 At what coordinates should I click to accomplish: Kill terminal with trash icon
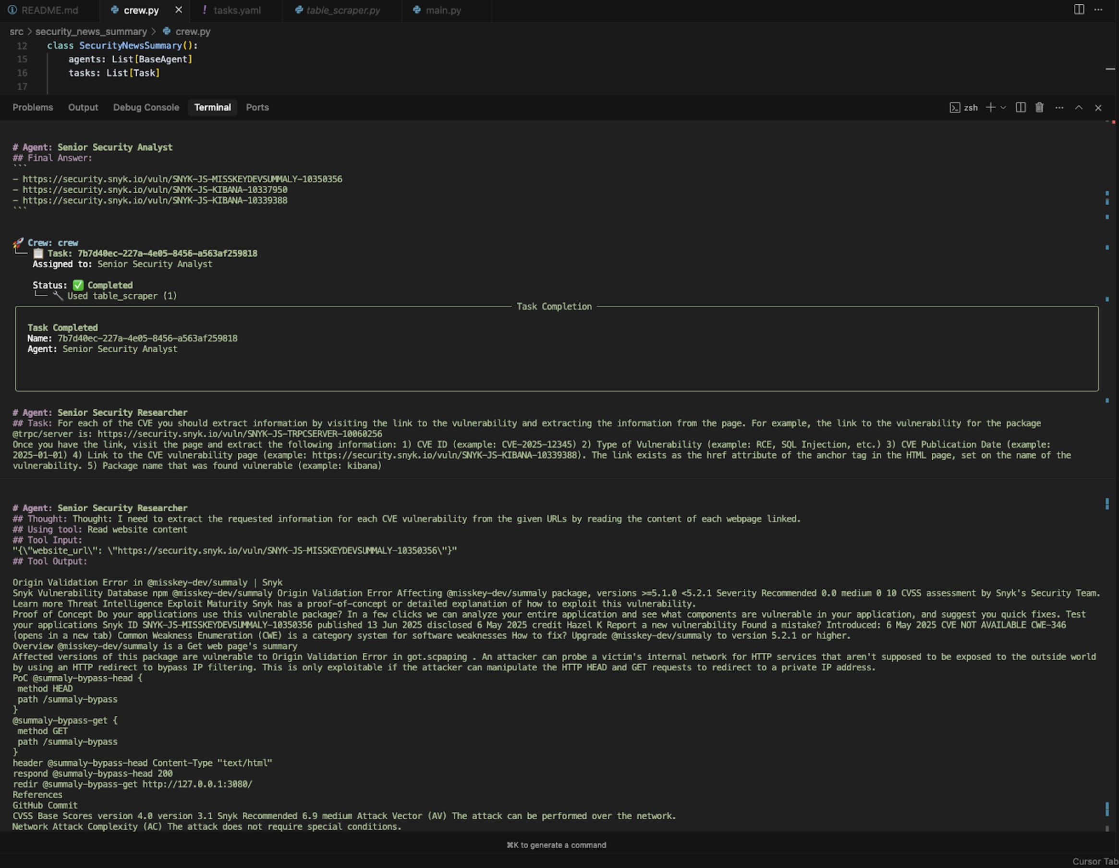point(1039,108)
